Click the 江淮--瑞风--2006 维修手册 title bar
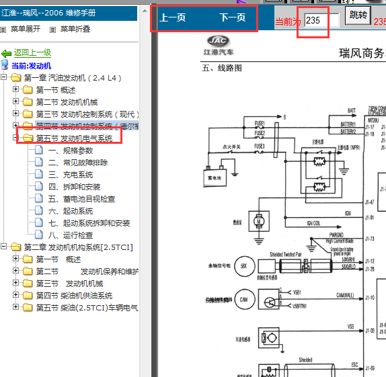The width and height of the screenshot is (386, 377). point(69,13)
